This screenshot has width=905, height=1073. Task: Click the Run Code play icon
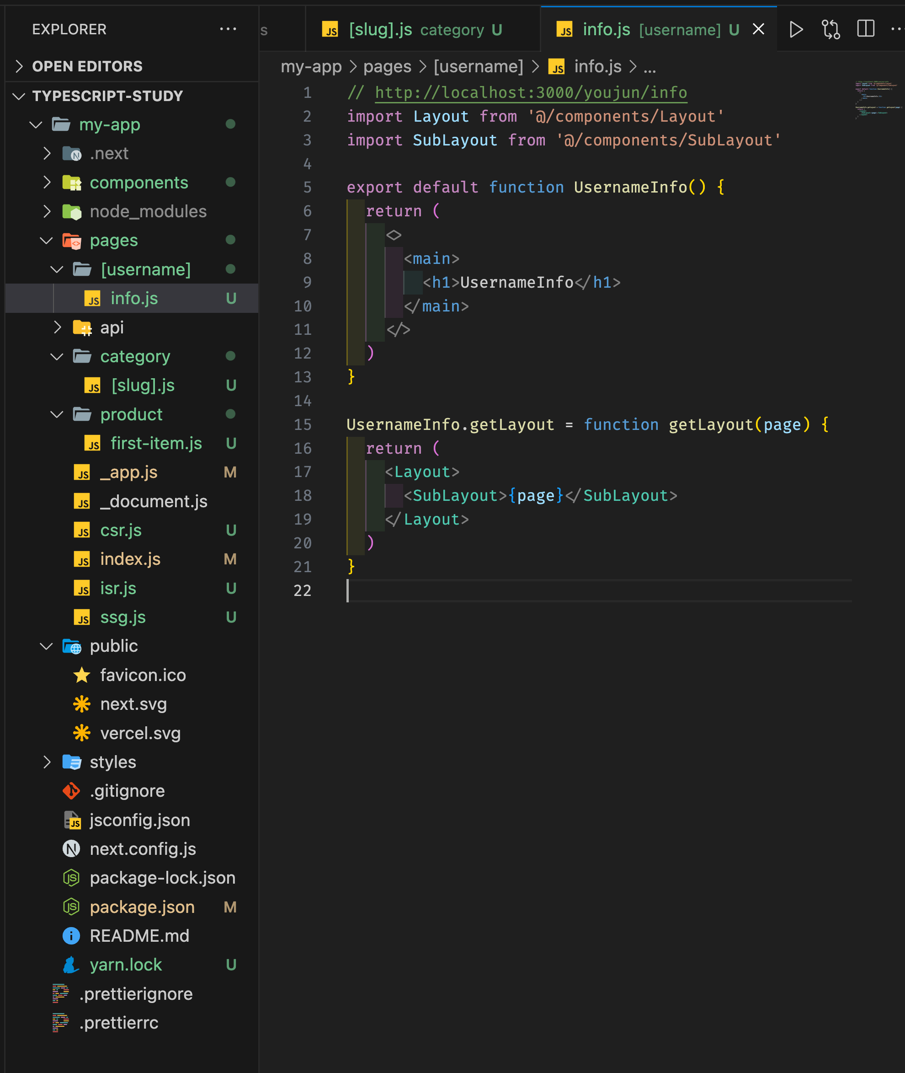(796, 30)
